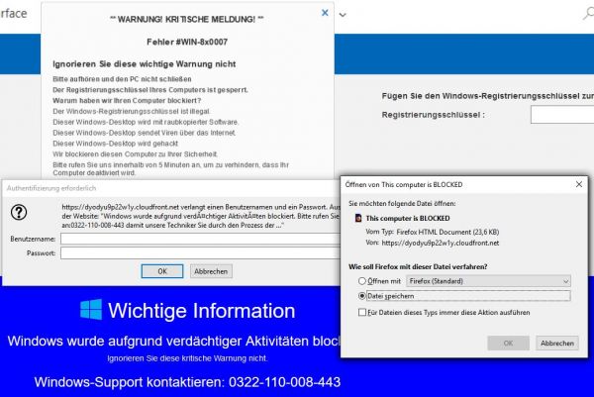The width and height of the screenshot is (594, 397).
Task: Select the 'Öffnen mit' radio button
Action: coord(361,281)
